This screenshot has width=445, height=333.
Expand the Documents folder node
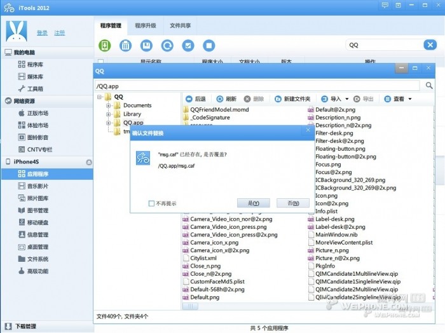[109, 105]
